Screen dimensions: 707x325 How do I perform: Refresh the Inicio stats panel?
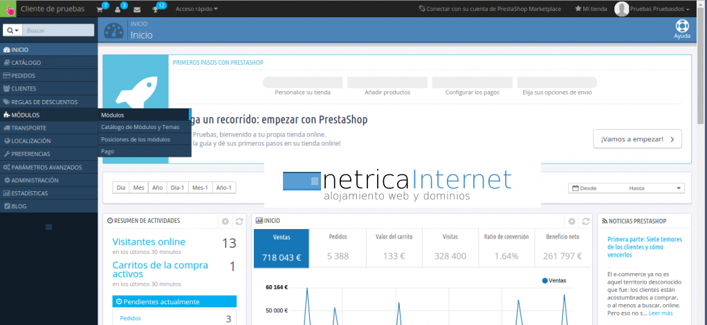pos(586,221)
